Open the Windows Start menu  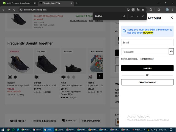(x=3, y=130)
